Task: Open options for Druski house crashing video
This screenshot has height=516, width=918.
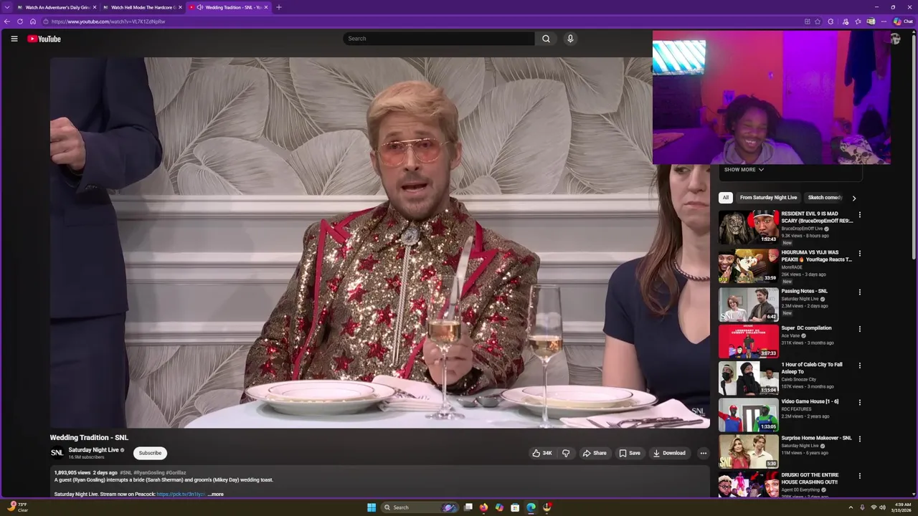Action: pyautogui.click(x=860, y=476)
